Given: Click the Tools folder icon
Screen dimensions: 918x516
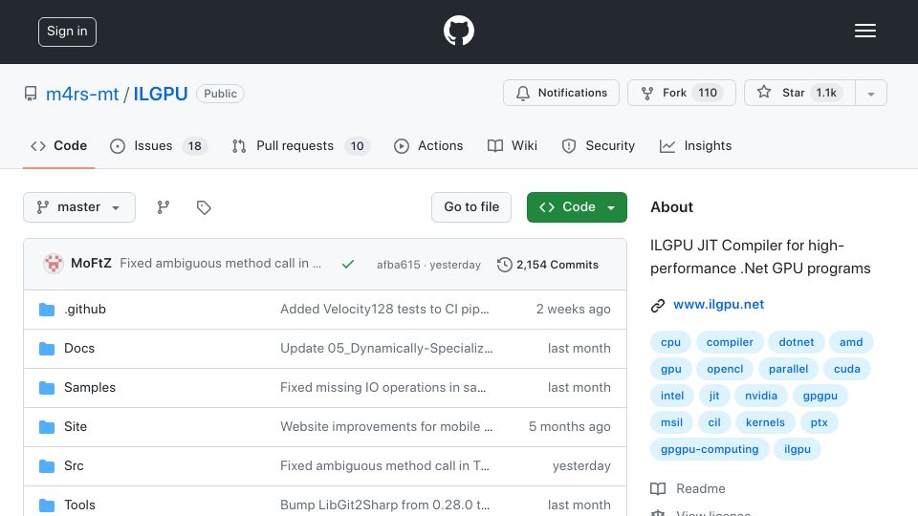Looking at the screenshot, I should [x=47, y=505].
